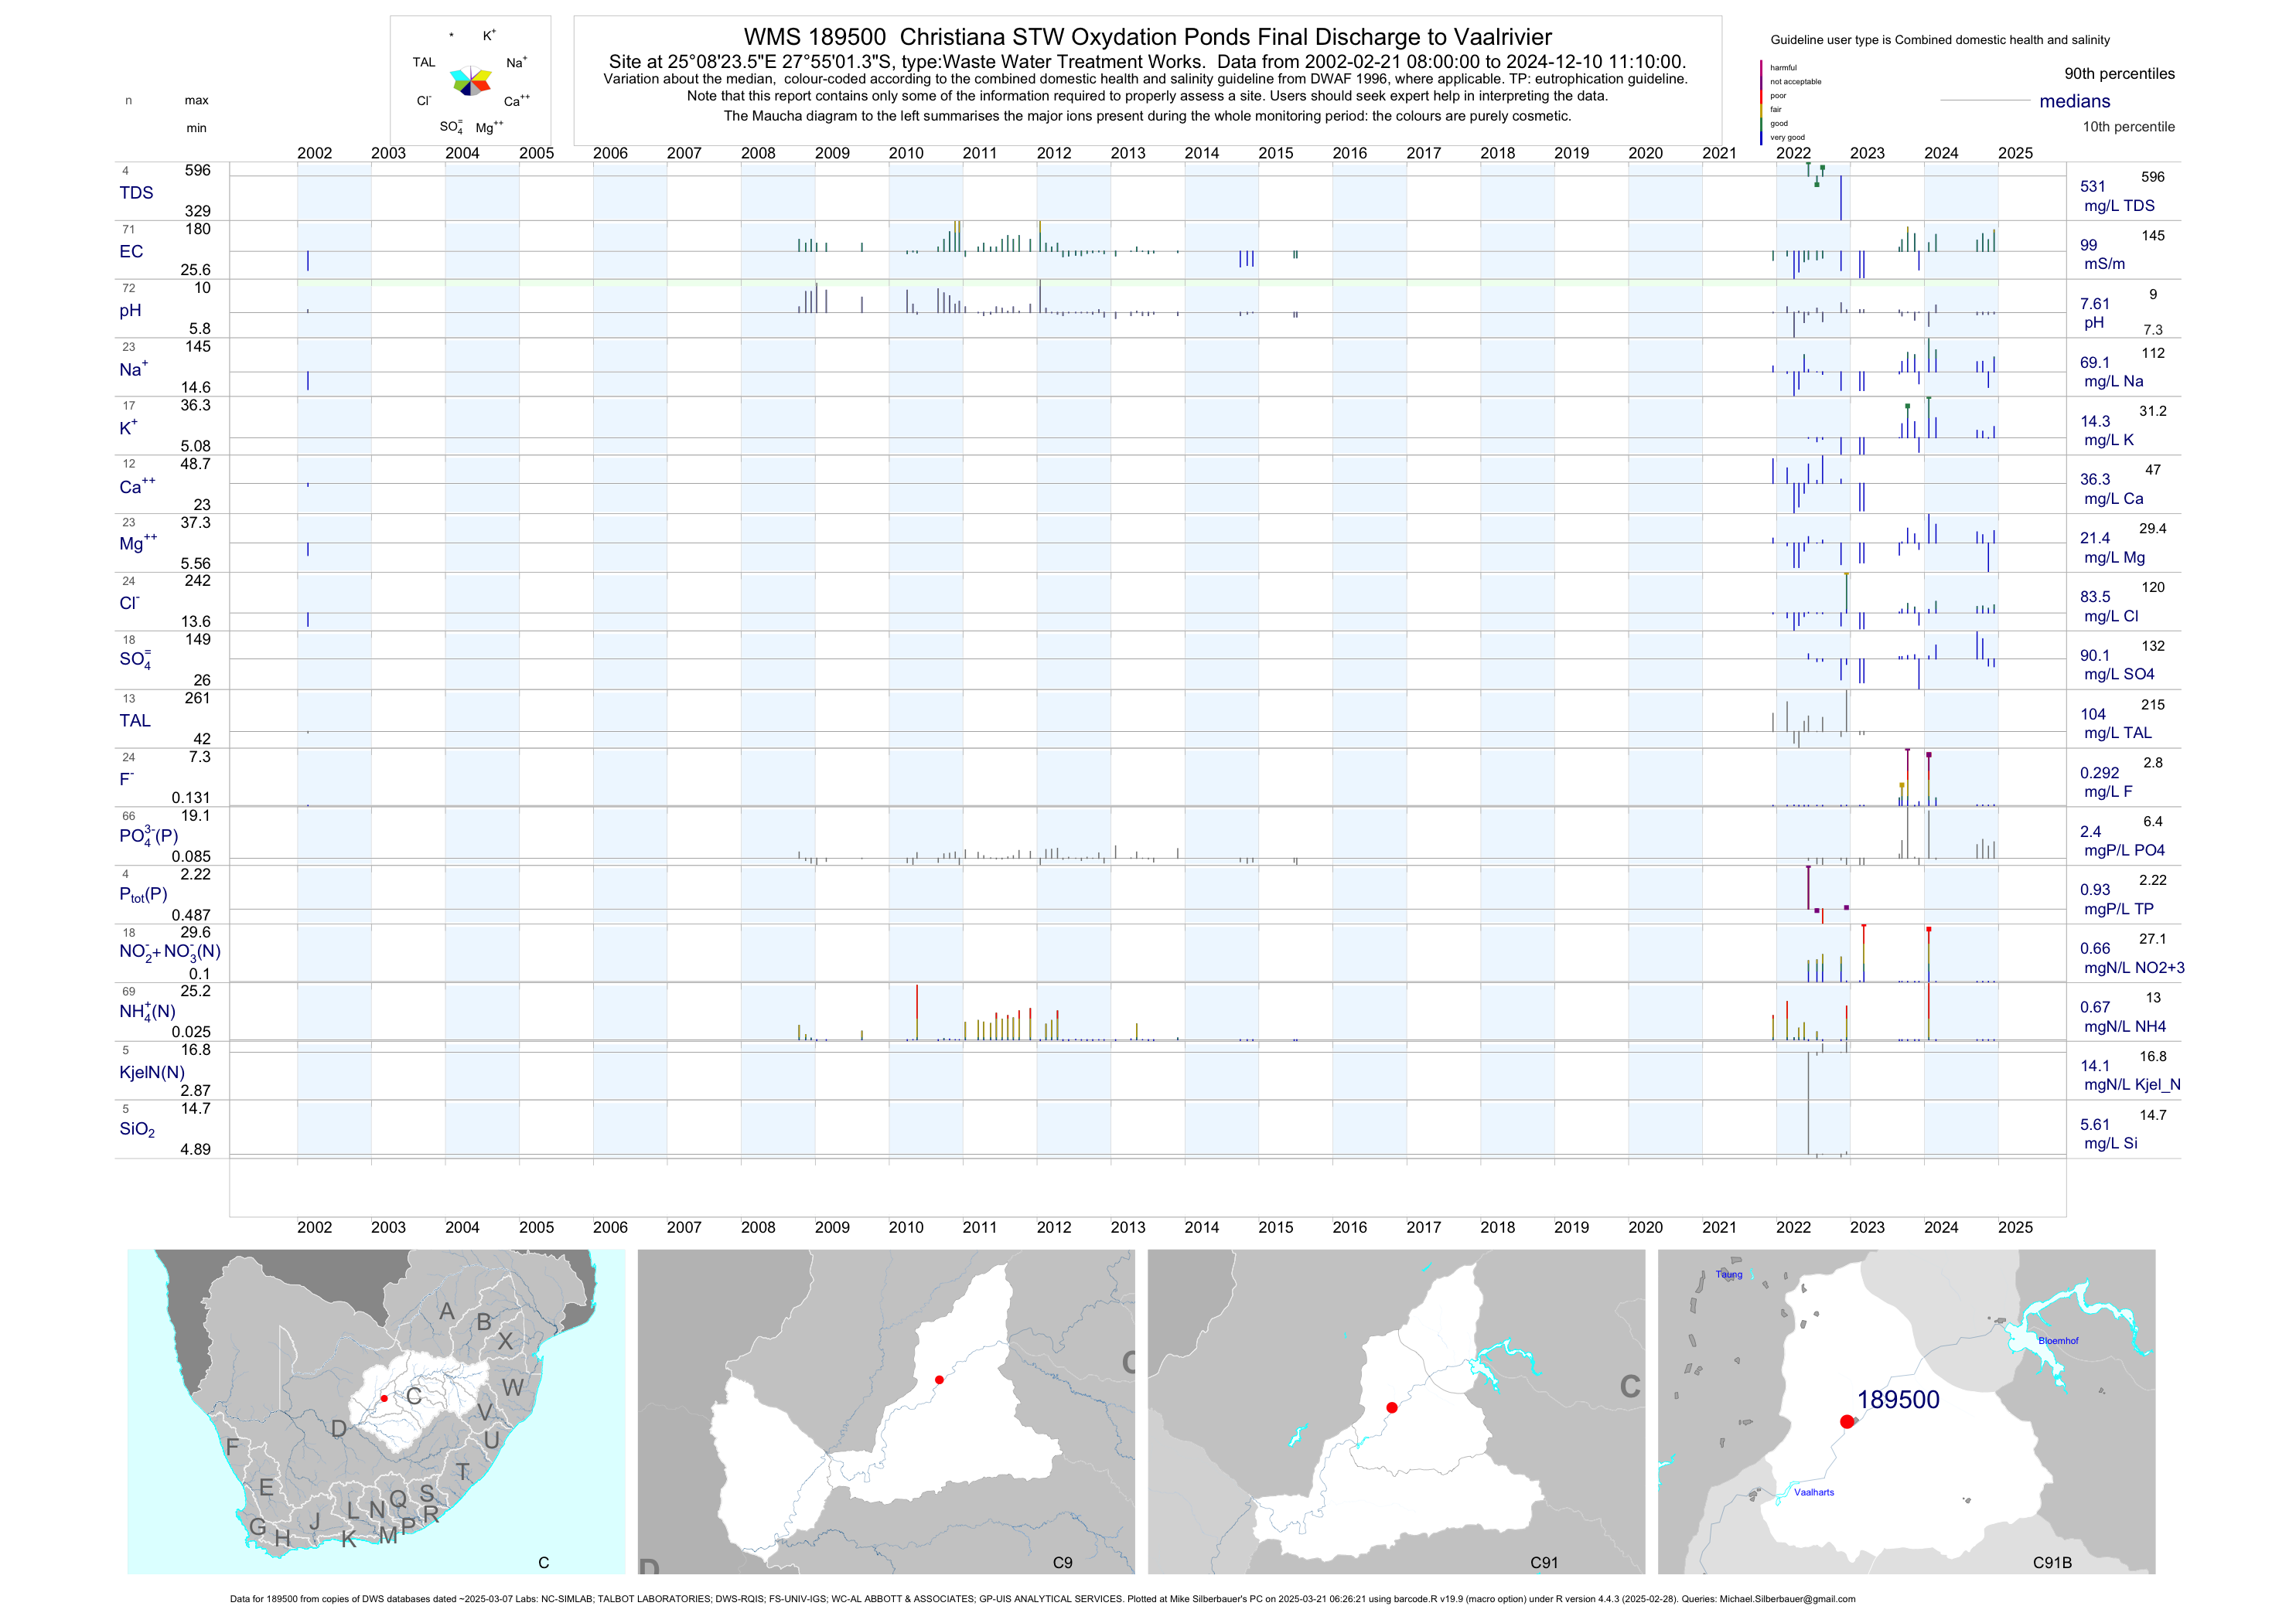Viewport: 2296px width, 1623px height.
Task: Click the 2013 year marker on the top axis
Action: (x=1128, y=153)
